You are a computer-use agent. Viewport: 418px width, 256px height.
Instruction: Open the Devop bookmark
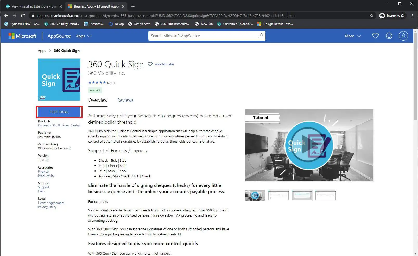116,24
